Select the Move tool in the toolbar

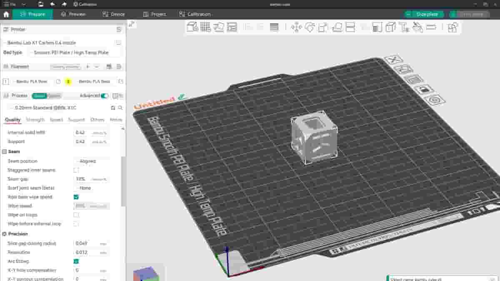(x=297, y=27)
